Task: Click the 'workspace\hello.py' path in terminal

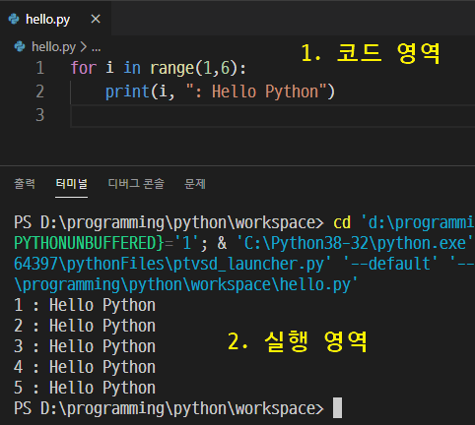Action: point(271,284)
